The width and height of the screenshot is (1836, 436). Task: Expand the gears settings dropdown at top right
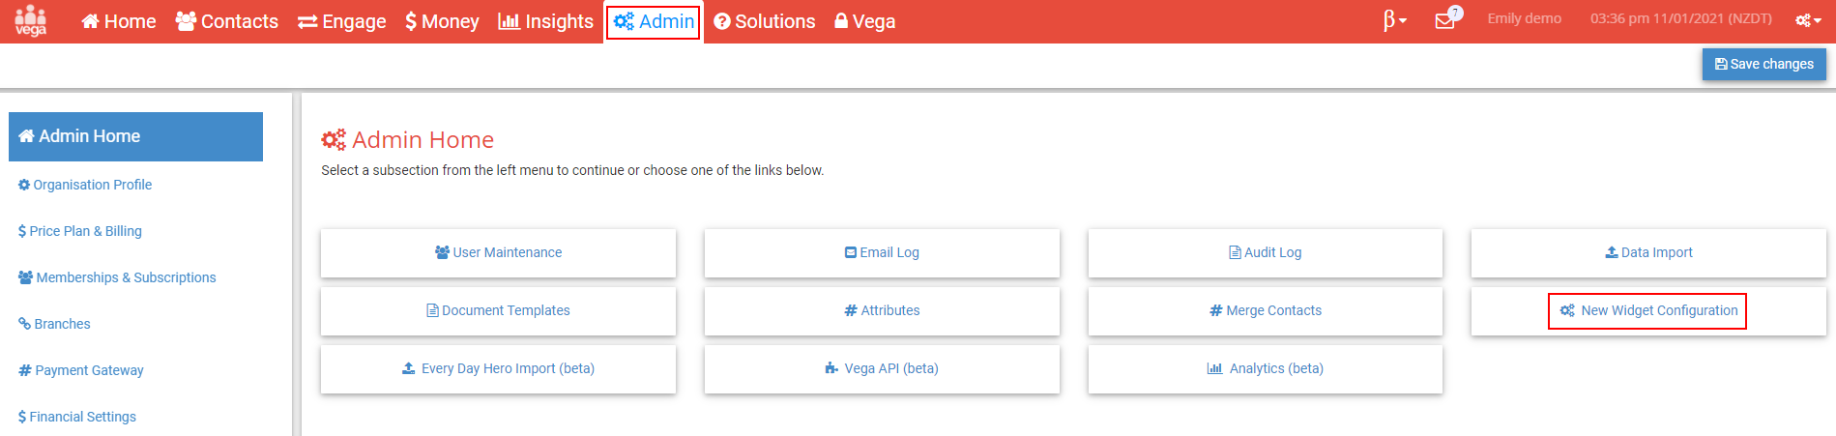tap(1808, 20)
